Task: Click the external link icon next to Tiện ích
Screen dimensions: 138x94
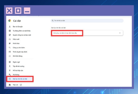Action: pos(21,85)
